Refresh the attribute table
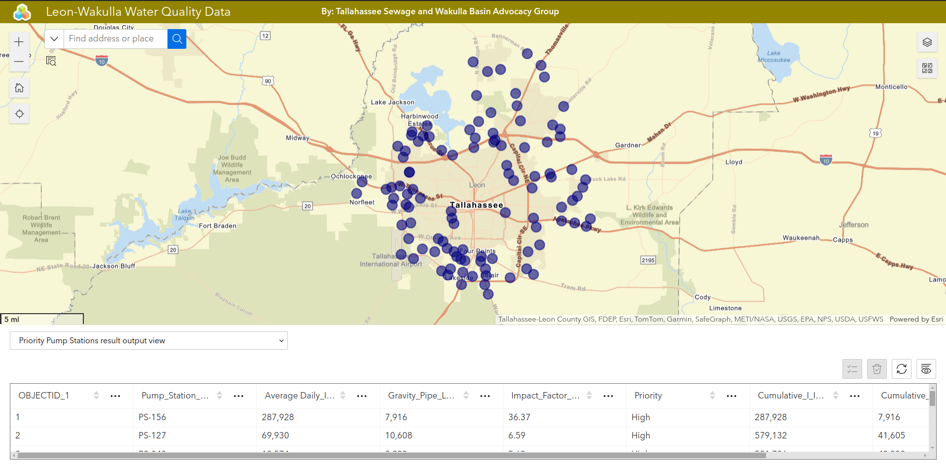Screen dimensions: 946x470 point(901,369)
